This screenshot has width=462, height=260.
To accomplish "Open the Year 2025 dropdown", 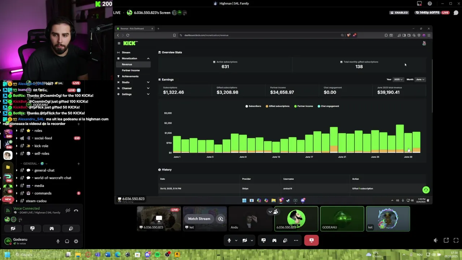I will (398, 79).
